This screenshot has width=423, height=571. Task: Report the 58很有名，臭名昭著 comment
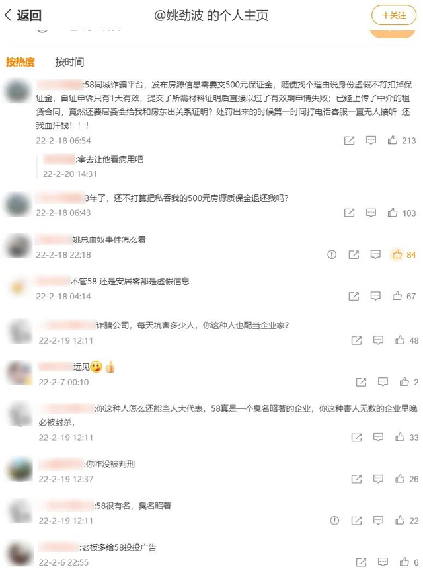[334, 521]
